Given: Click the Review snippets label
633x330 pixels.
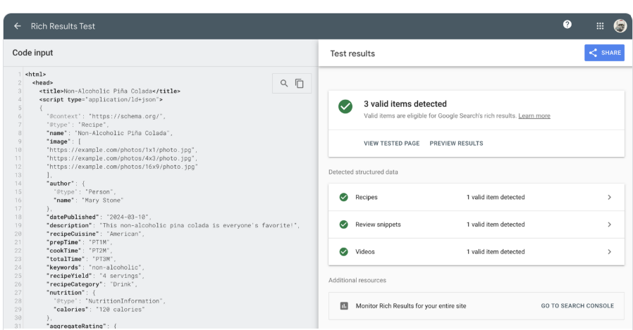Looking at the screenshot, I should tap(378, 224).
